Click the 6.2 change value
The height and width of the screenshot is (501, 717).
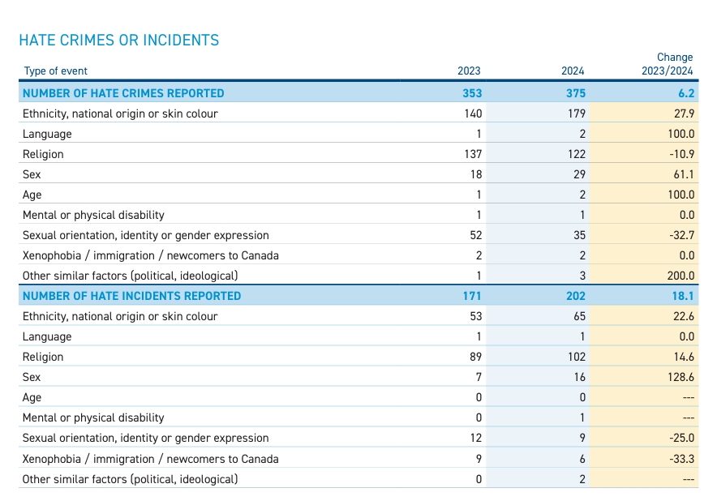click(686, 93)
